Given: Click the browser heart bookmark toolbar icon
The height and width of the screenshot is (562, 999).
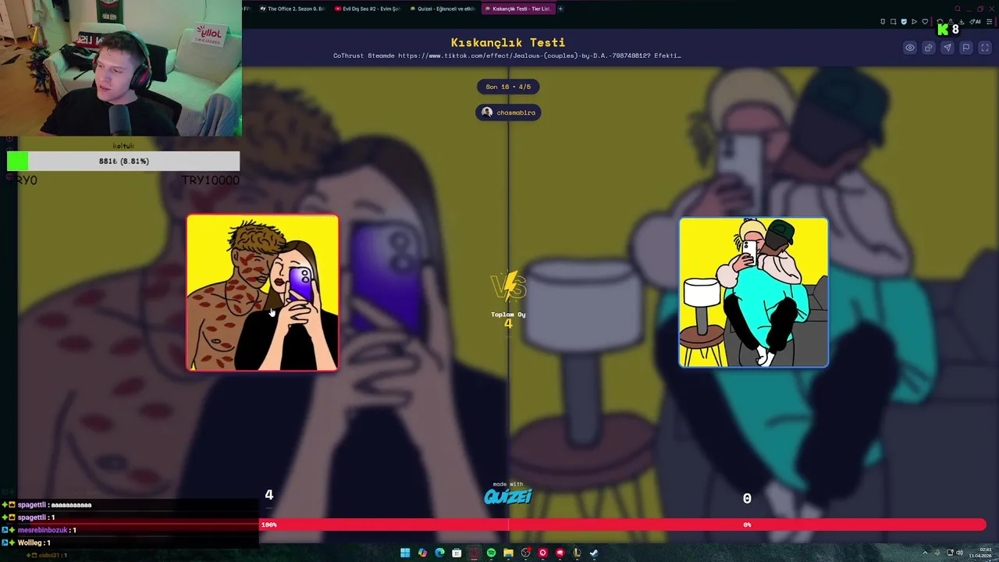Looking at the screenshot, I should tap(925, 21).
